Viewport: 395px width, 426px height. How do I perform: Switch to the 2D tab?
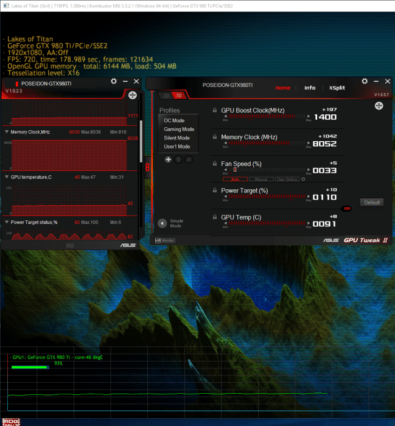166,96
